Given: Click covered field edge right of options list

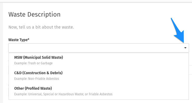Looking at the screenshot, I should [x=190, y=70].
